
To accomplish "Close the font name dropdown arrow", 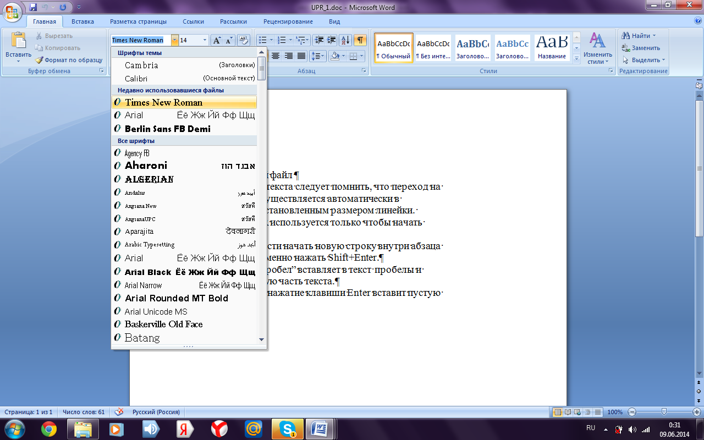I will click(x=175, y=40).
